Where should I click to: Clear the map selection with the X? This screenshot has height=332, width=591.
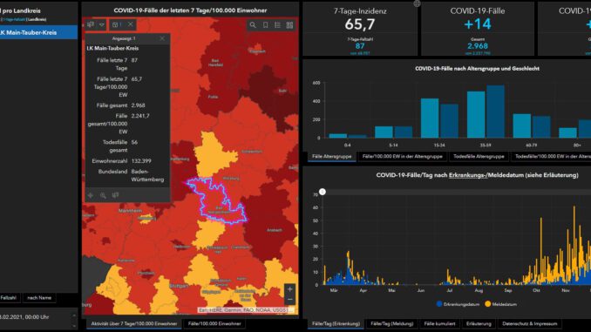(131, 24)
